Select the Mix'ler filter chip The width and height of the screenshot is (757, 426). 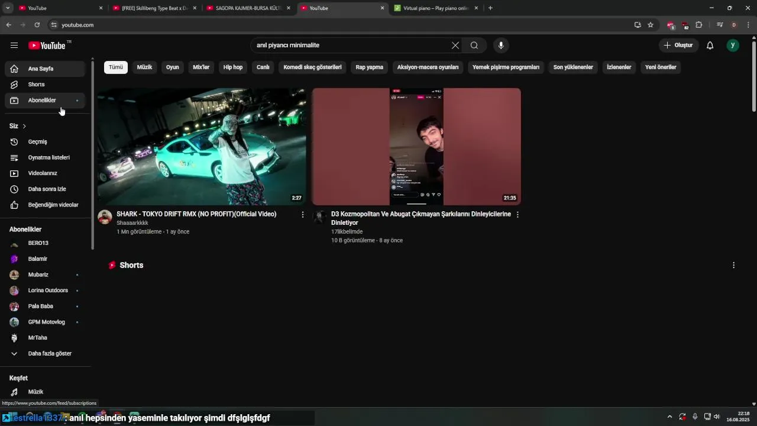pyautogui.click(x=201, y=67)
